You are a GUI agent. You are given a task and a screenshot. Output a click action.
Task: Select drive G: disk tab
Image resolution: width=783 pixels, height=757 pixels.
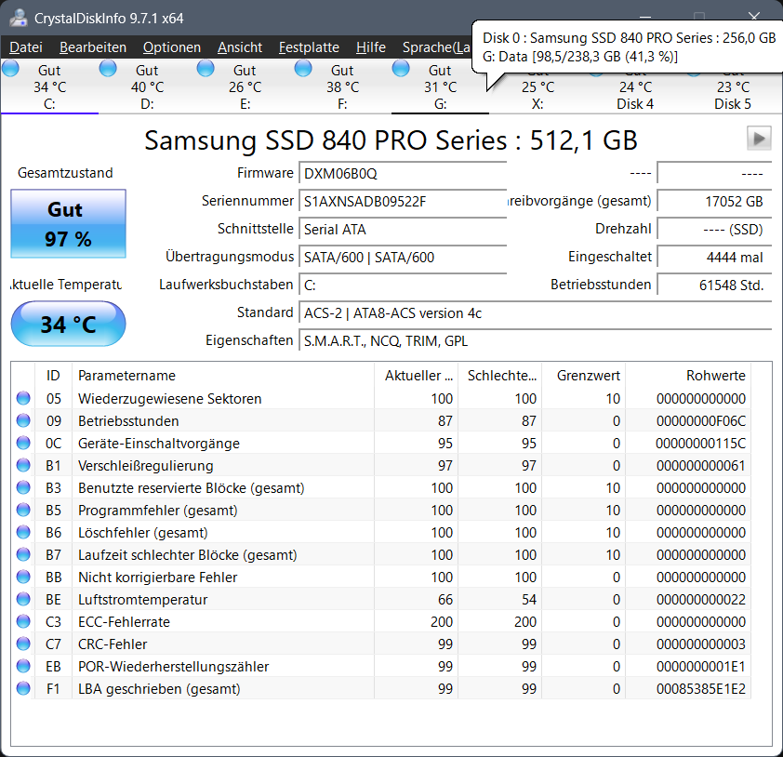tap(440, 86)
